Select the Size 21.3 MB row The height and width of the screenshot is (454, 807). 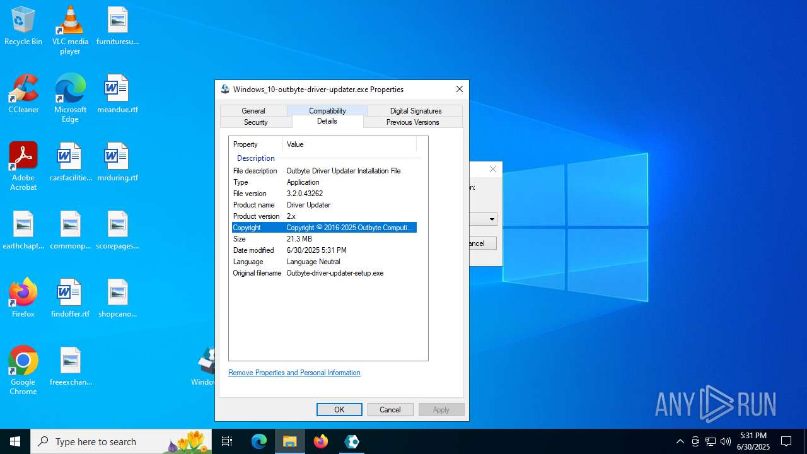(x=324, y=239)
